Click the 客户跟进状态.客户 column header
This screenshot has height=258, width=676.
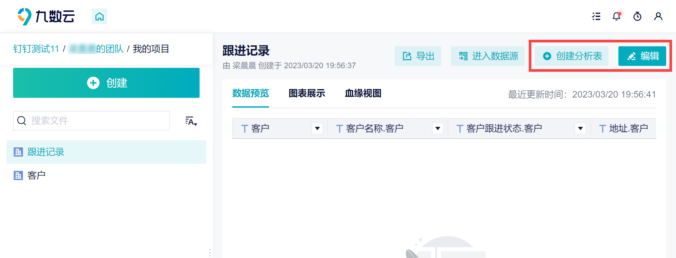[x=519, y=129]
